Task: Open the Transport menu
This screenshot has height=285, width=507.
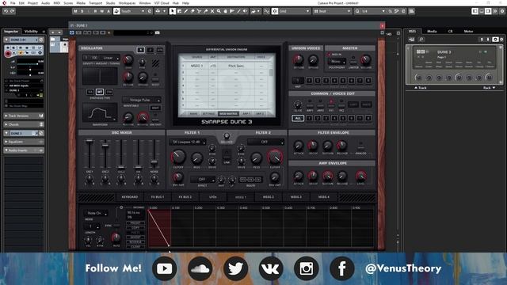Action: 95,3
